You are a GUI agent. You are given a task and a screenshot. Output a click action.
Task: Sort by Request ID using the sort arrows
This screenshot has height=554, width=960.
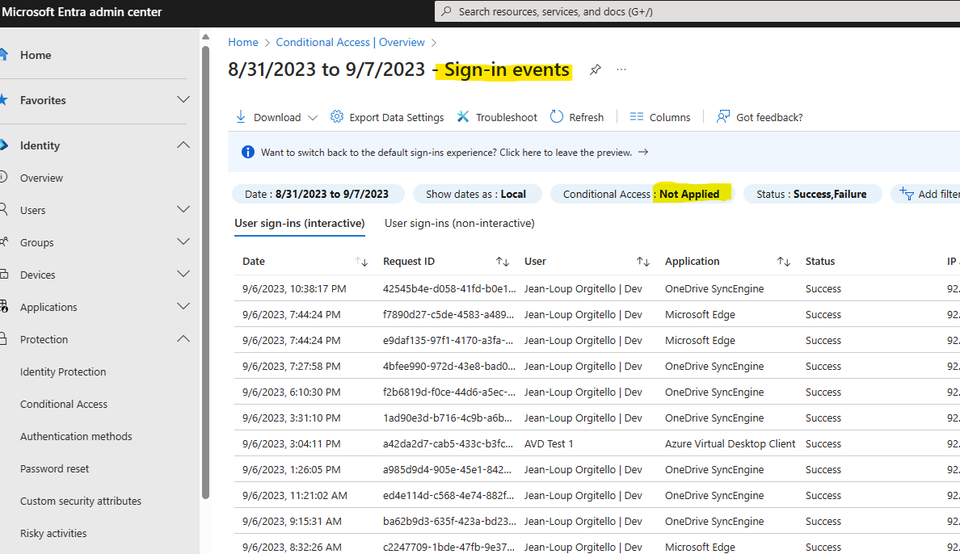503,262
